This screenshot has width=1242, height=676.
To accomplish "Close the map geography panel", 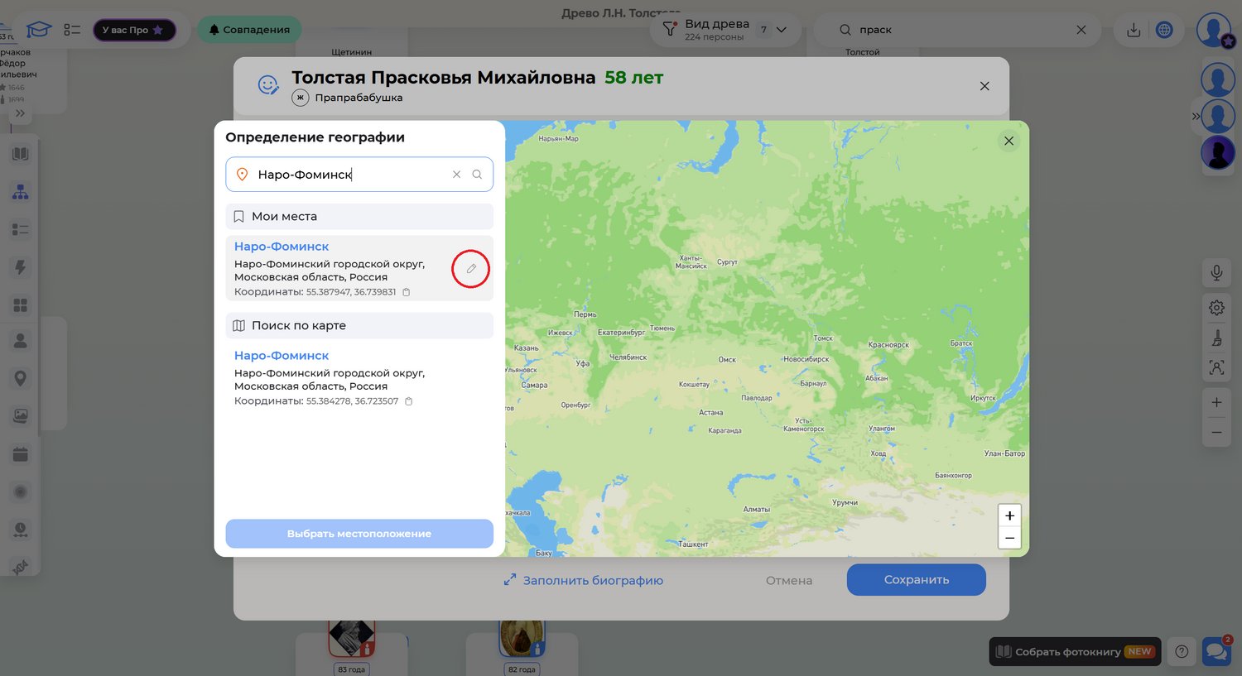I will [1009, 141].
